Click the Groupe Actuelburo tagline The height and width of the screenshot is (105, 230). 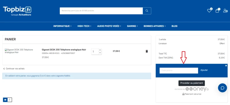[x=21, y=15]
